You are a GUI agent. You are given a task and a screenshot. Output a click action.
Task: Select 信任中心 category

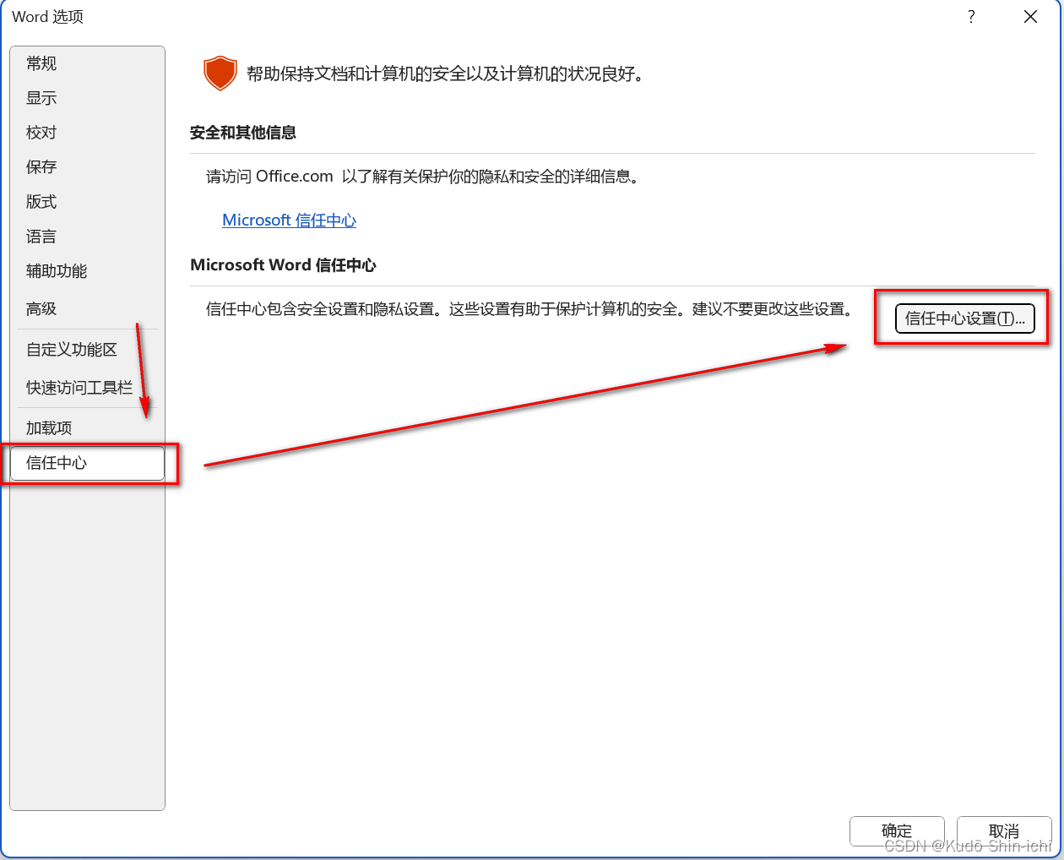[x=87, y=463]
